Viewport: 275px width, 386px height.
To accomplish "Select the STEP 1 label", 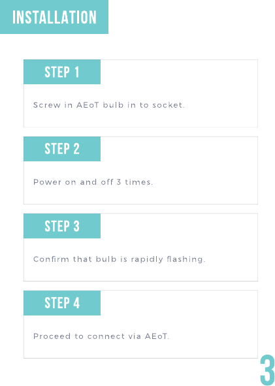I will click(62, 72).
